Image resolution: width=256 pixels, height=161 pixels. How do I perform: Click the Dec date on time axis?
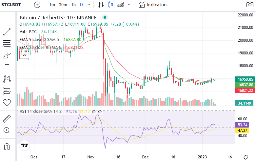145,157
